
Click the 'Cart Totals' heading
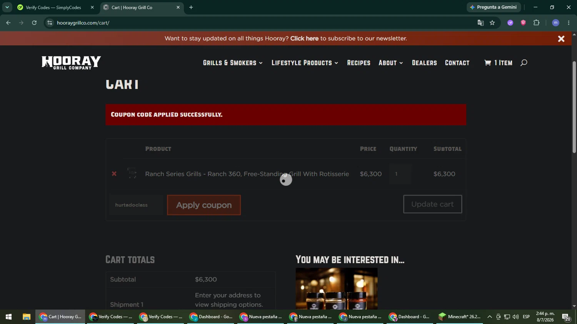tap(130, 260)
